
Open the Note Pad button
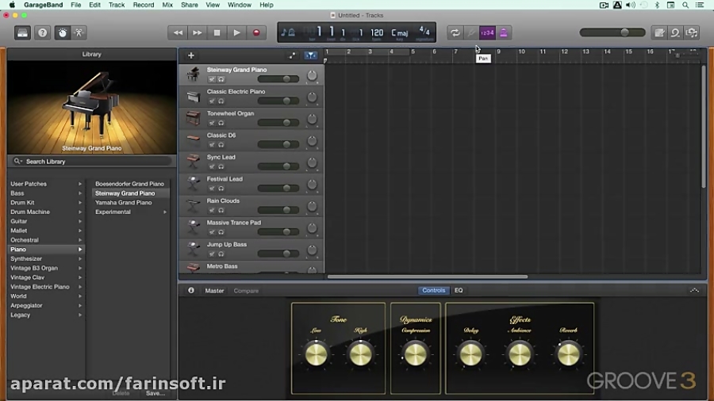(x=659, y=32)
